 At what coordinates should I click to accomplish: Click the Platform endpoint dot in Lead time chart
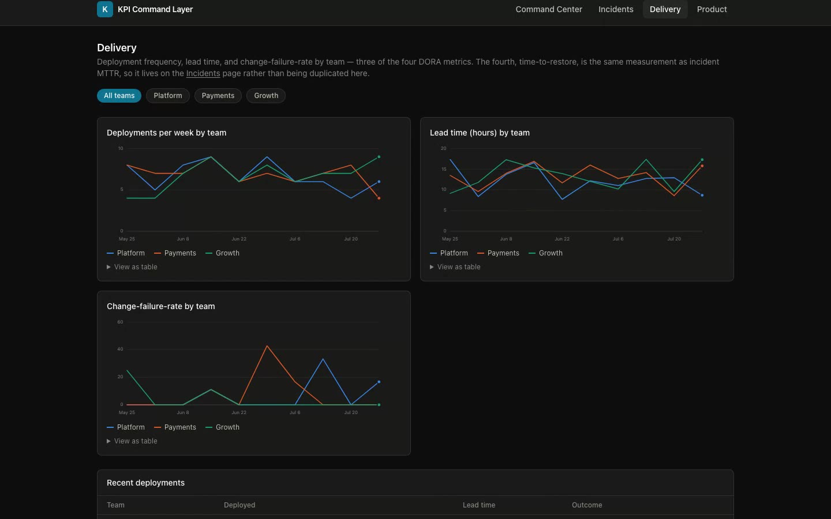point(702,195)
